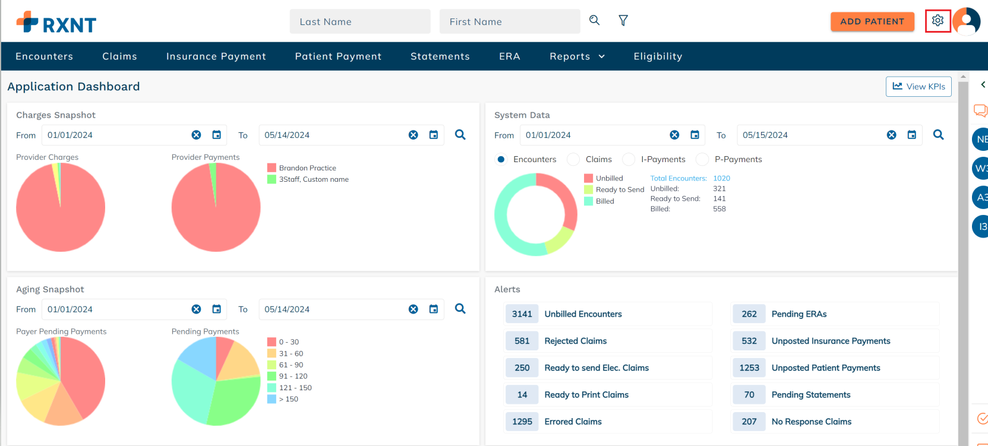Open the Eligibility menu item
This screenshot has width=988, height=446.
coord(658,56)
